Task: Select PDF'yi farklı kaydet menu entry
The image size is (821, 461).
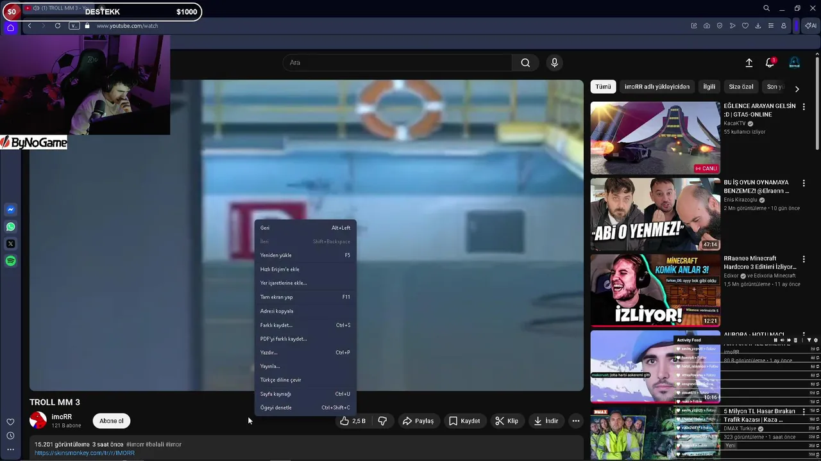Action: 305,339
